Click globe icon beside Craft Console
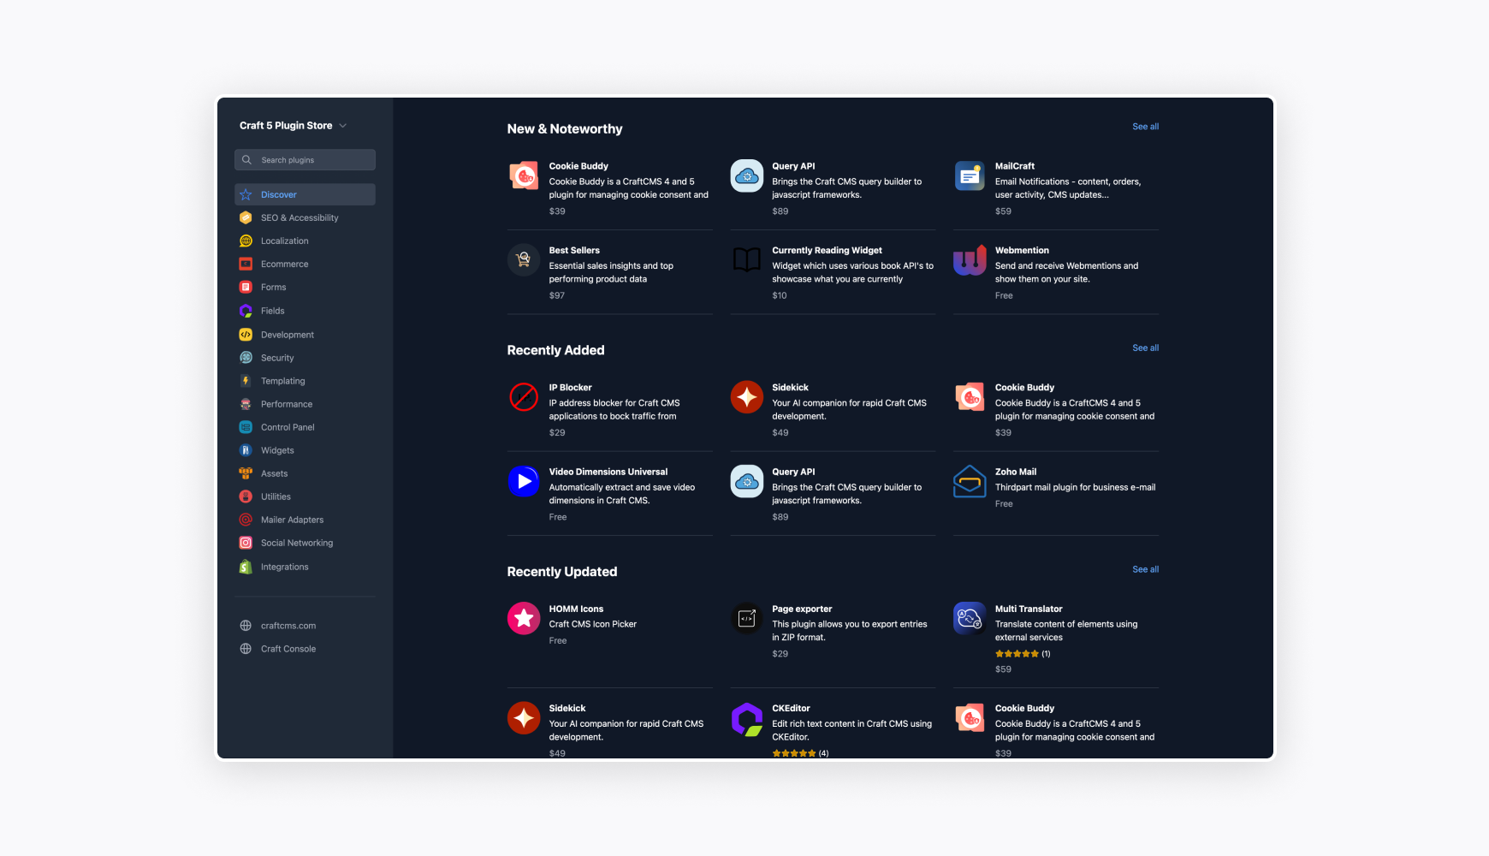Viewport: 1489px width, 856px height. click(246, 649)
